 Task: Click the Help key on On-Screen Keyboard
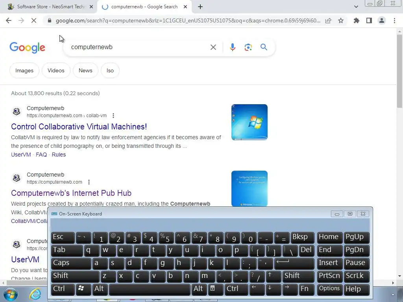point(357,289)
